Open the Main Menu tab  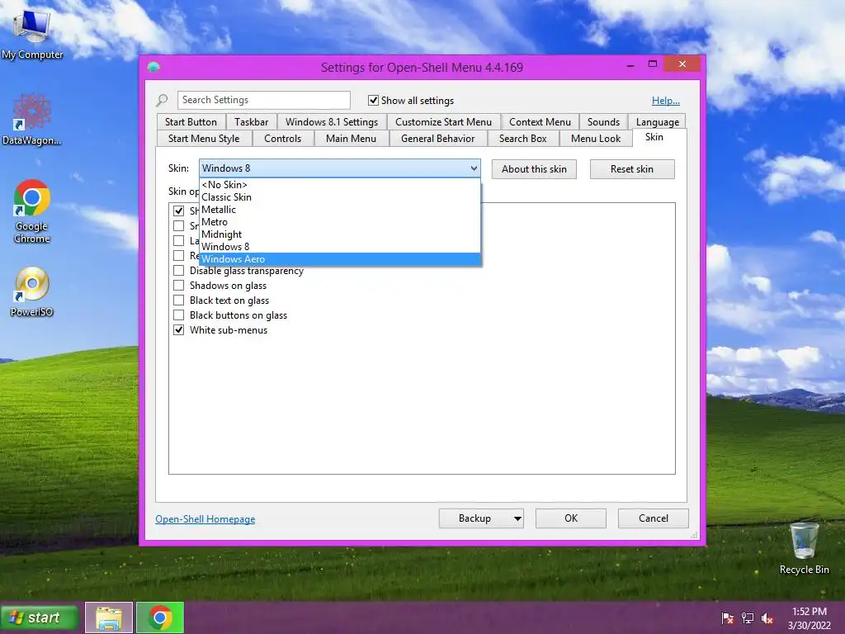click(x=351, y=139)
